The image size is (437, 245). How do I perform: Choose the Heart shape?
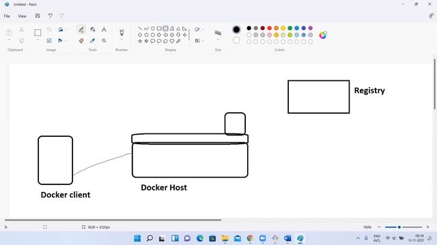[x=172, y=41]
